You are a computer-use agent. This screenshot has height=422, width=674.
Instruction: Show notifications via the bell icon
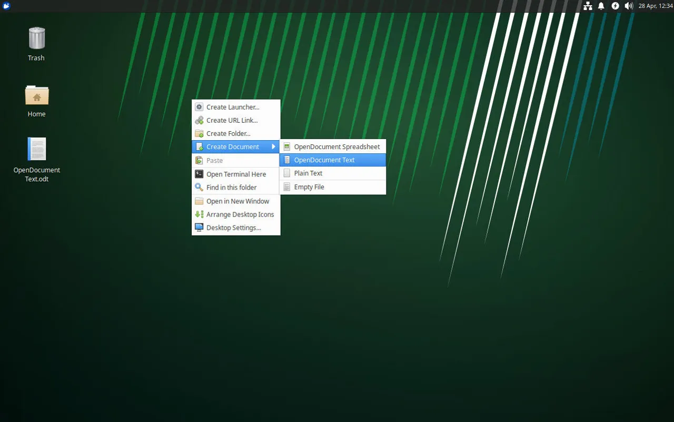tap(601, 6)
